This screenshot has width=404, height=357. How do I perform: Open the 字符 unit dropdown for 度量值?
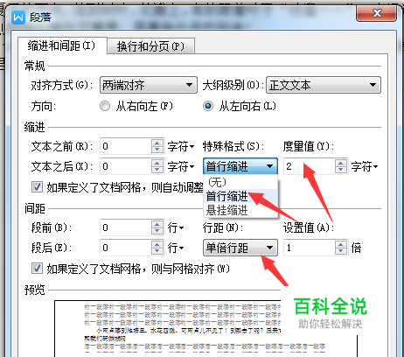coord(365,167)
